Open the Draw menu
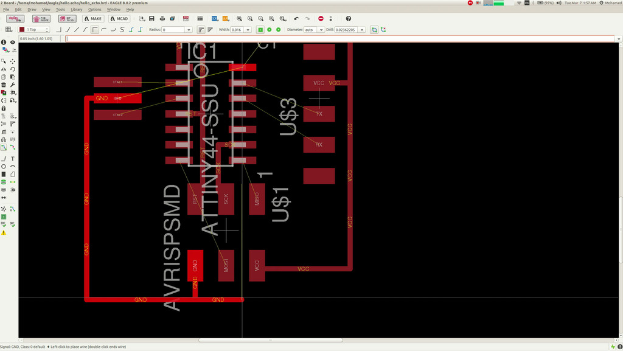This screenshot has height=351, width=623. tap(32, 10)
